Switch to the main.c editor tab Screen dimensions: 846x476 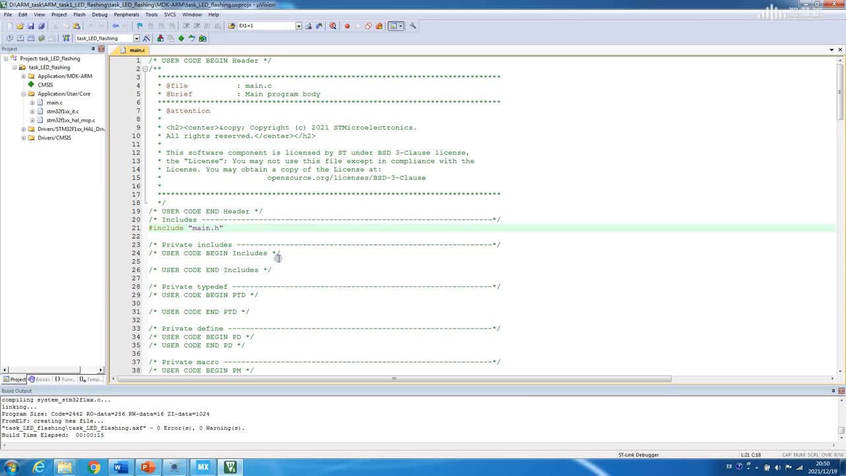point(133,50)
